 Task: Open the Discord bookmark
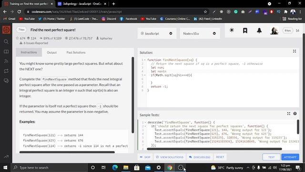[109, 19]
